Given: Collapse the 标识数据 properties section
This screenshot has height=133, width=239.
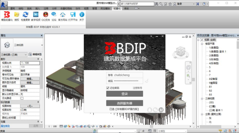Looking at the screenshot, I should [x=38, y=102].
